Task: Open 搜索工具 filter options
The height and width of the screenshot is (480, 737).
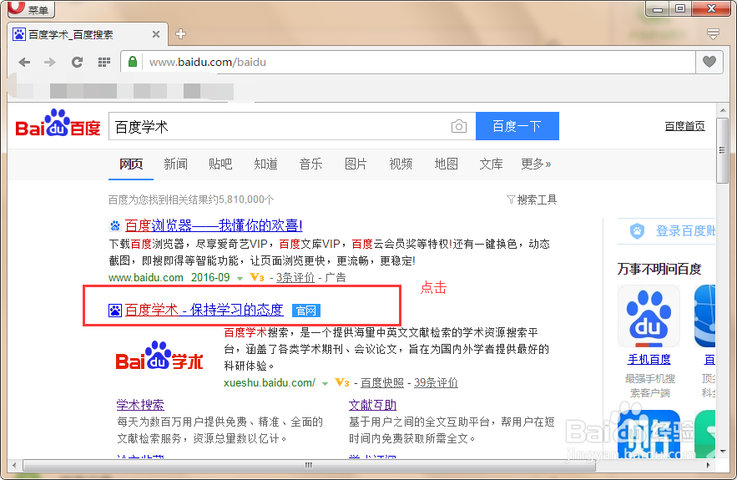Action: pos(532,200)
